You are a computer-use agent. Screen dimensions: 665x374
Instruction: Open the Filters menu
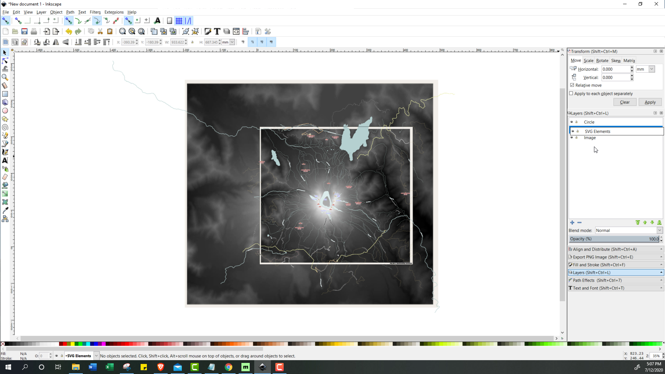coord(95,12)
